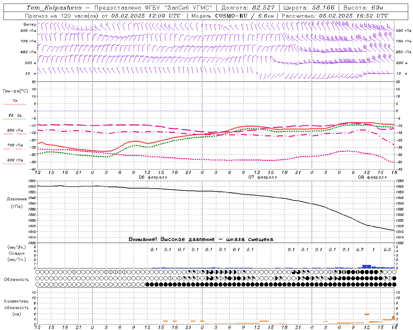The height and width of the screenshot is (330, 413).
Task: Click the 10 м wind level label on left
Action: [x=31, y=73]
